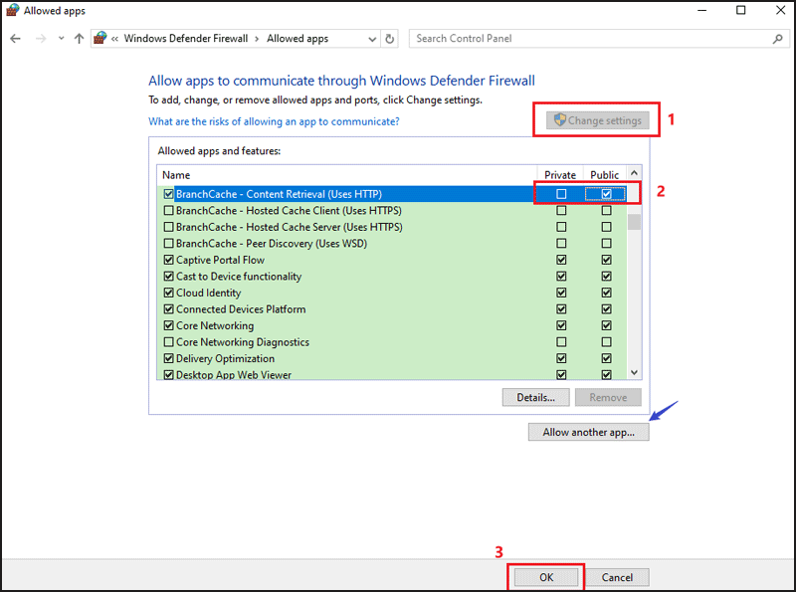Open the recent locations dropdown
796x592 pixels.
(x=61, y=39)
